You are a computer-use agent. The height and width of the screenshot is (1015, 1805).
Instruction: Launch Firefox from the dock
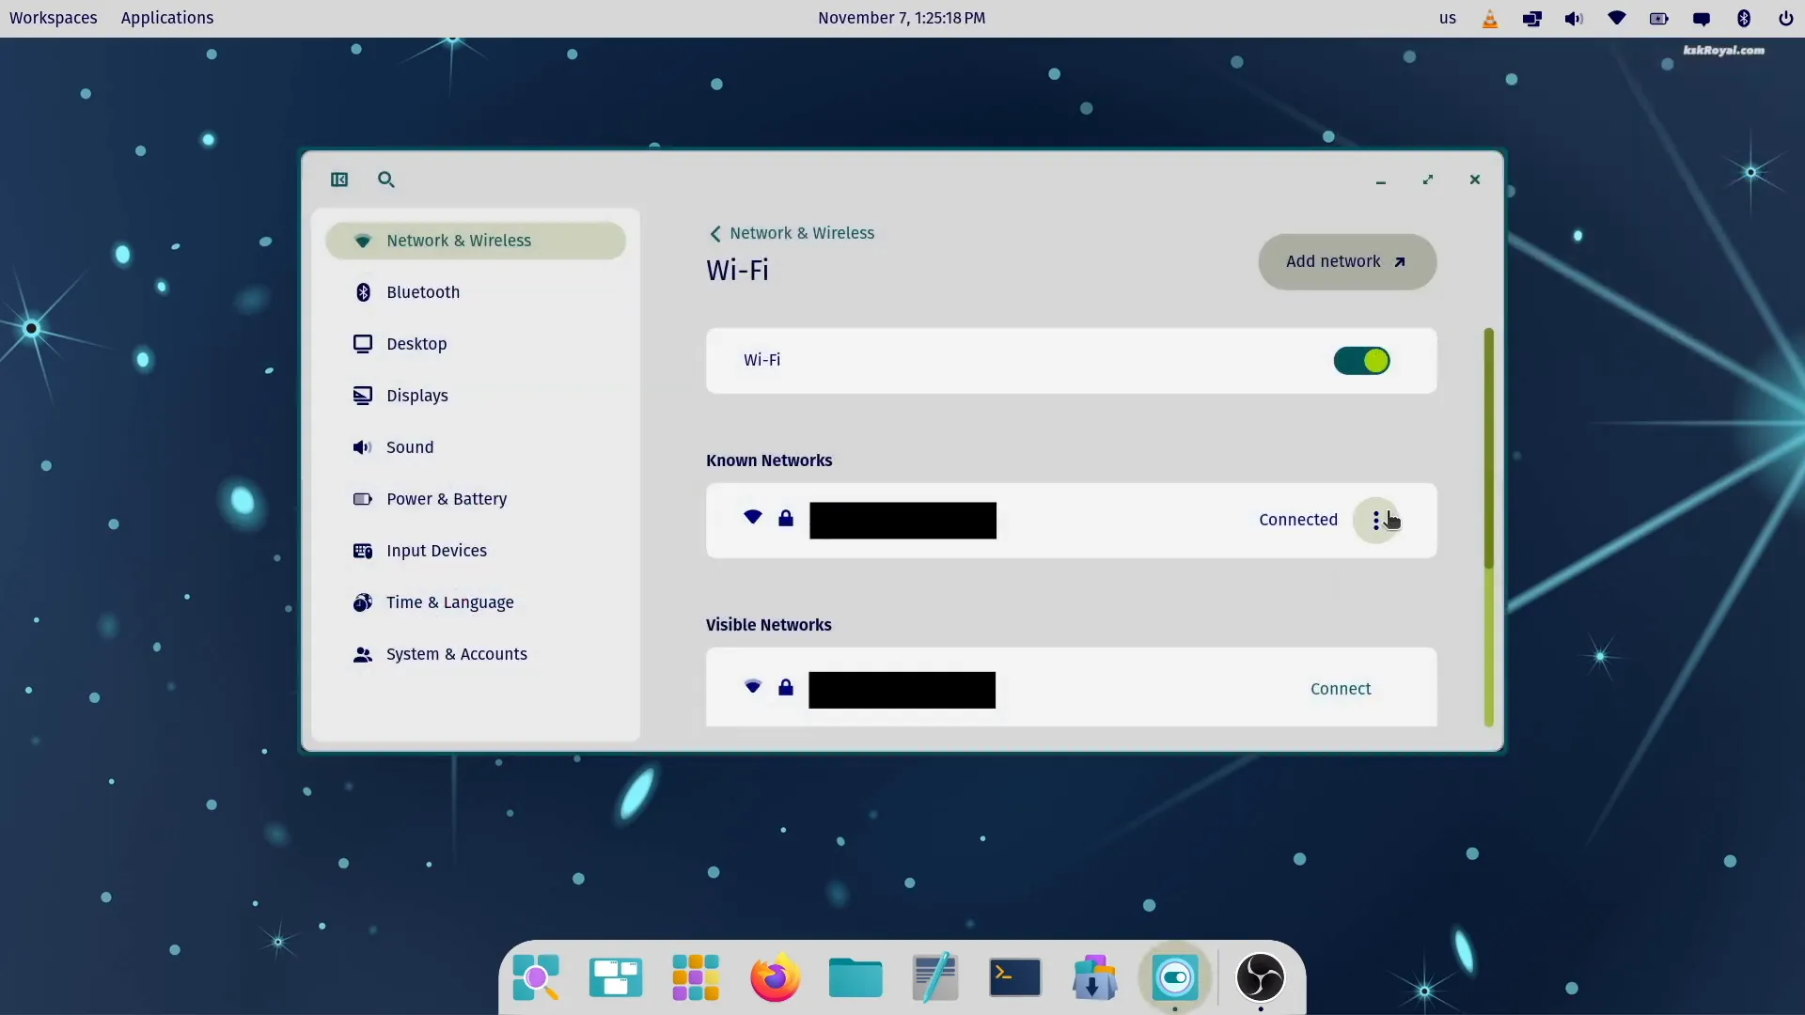pos(776,978)
